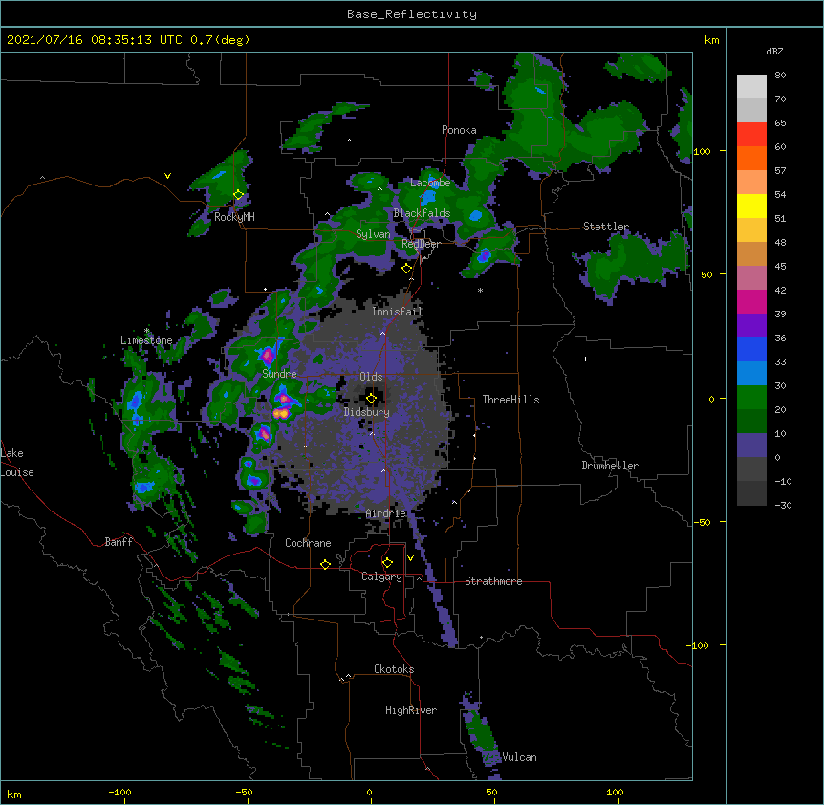Viewport: 824px width, 805px height.
Task: Pick the bright green 30 dBZ legend swatch
Action: (751, 398)
